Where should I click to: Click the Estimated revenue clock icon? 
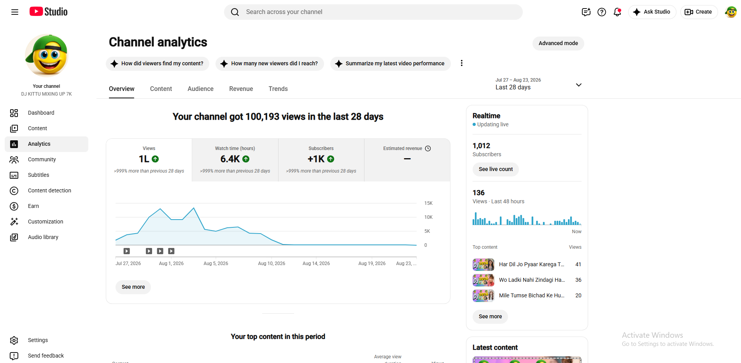428,148
